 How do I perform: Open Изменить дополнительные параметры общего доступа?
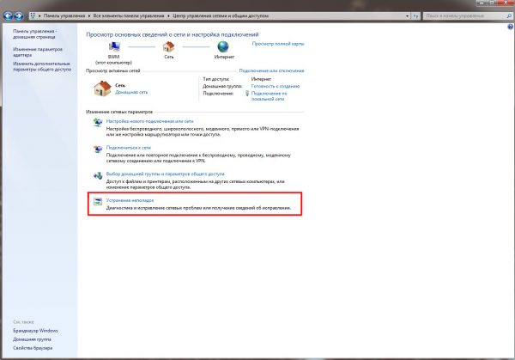[42, 66]
